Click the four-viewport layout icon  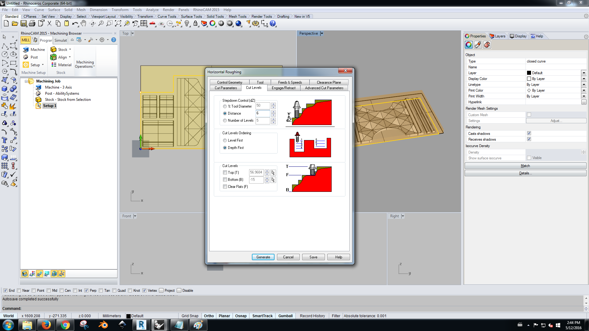144,23
